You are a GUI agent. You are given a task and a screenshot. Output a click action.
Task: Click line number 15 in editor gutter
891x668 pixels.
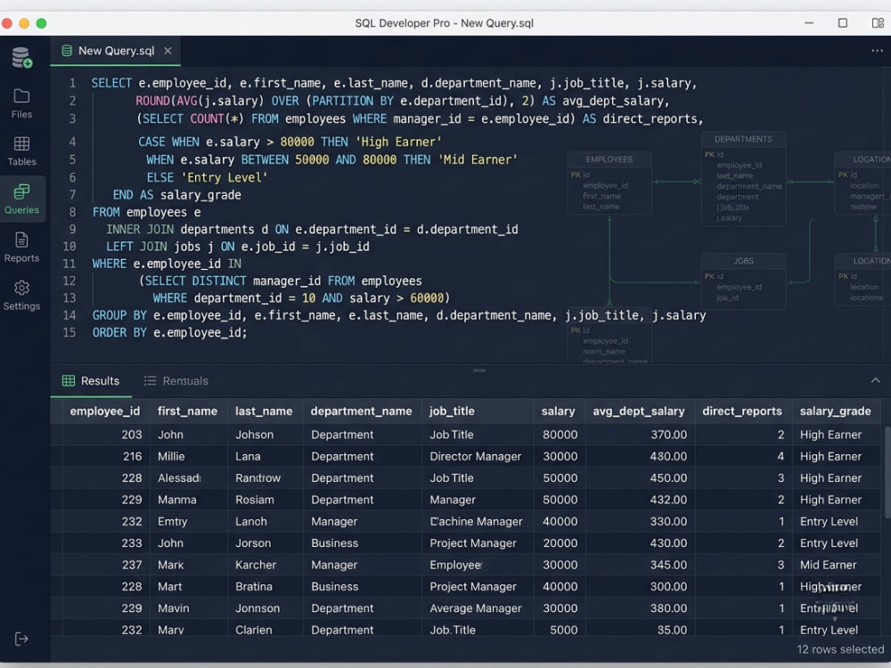(x=69, y=332)
